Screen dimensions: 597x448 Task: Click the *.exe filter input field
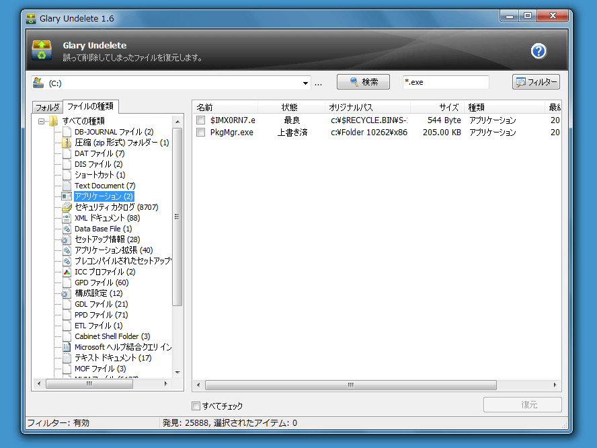coord(446,82)
